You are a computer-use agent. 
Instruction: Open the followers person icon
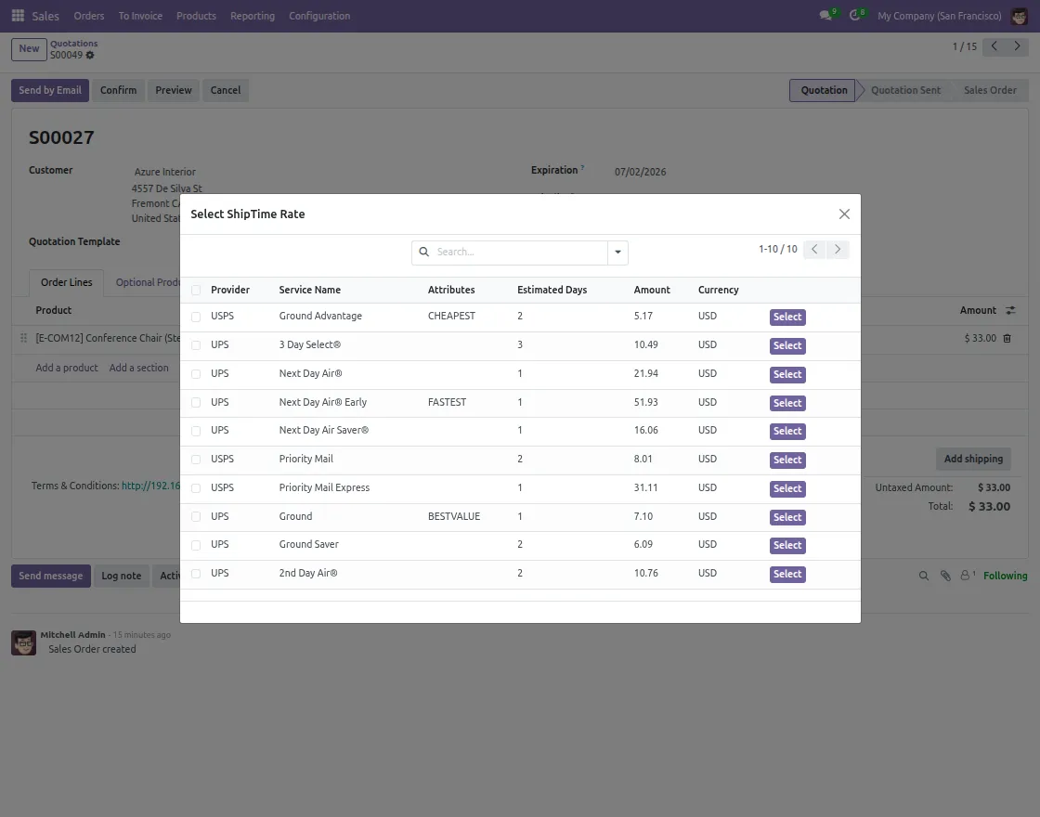coord(967,576)
